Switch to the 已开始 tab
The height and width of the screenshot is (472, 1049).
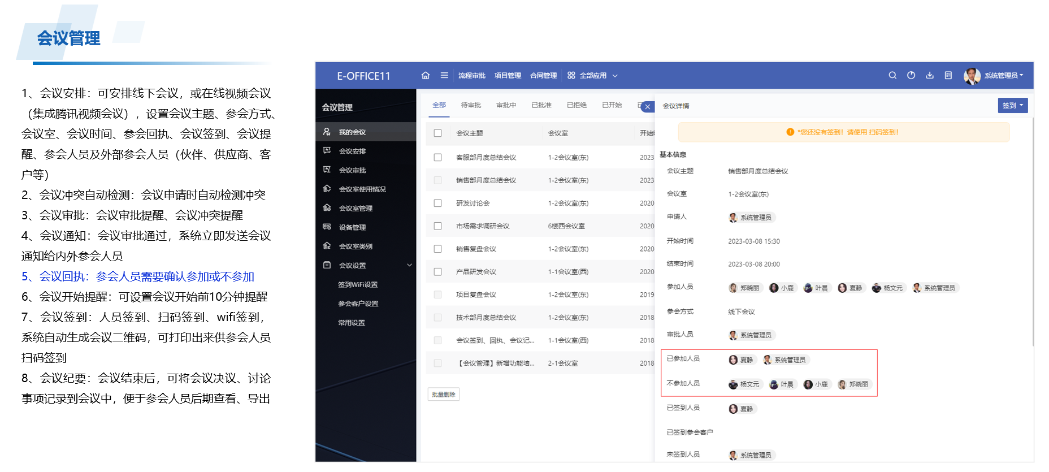click(612, 105)
